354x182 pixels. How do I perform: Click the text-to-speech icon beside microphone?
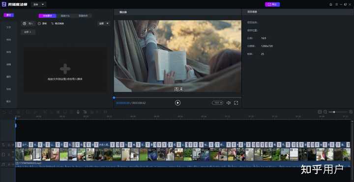[x=85, y=112]
